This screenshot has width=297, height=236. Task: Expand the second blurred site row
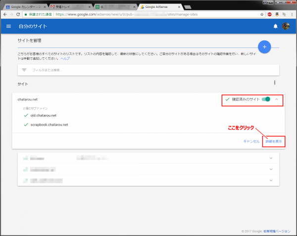pos(271,169)
